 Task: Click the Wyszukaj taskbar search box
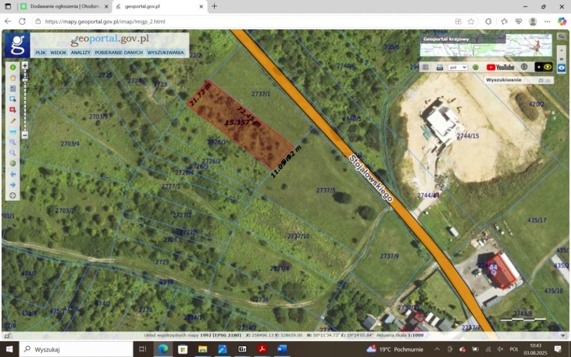tap(76, 349)
